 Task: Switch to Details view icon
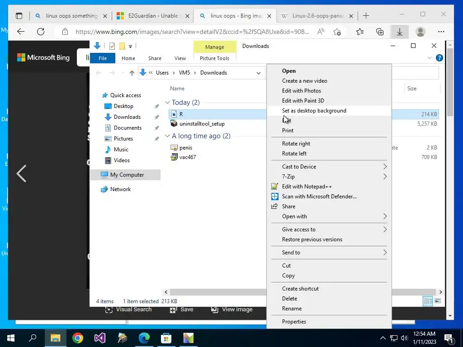coord(428,300)
